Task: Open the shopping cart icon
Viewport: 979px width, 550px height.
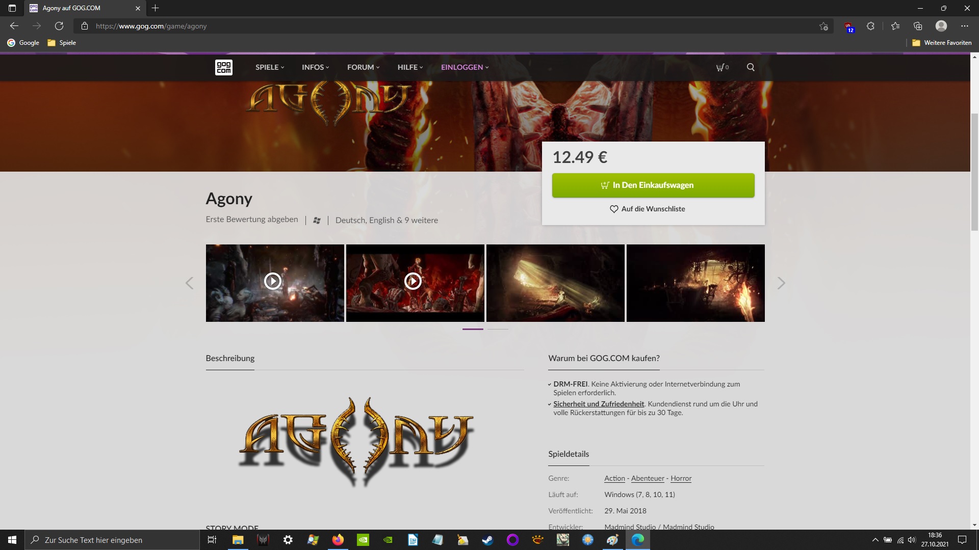Action: [722, 67]
